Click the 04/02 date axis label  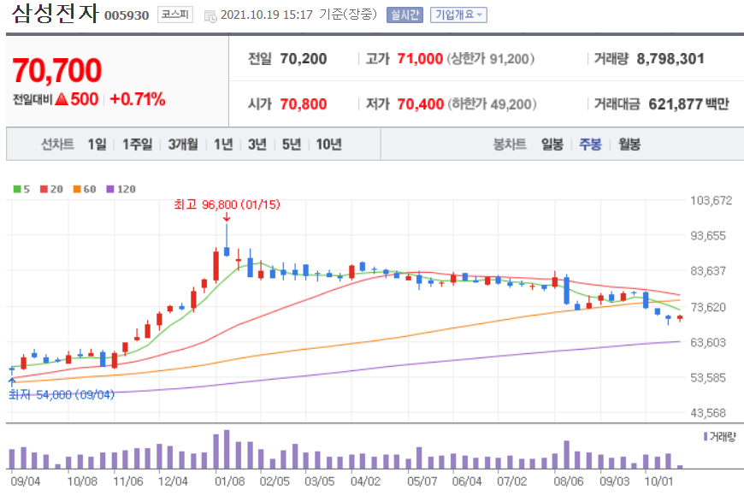coord(365,481)
